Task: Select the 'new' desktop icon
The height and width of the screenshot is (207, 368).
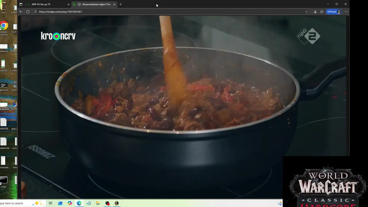Action: tap(3, 8)
